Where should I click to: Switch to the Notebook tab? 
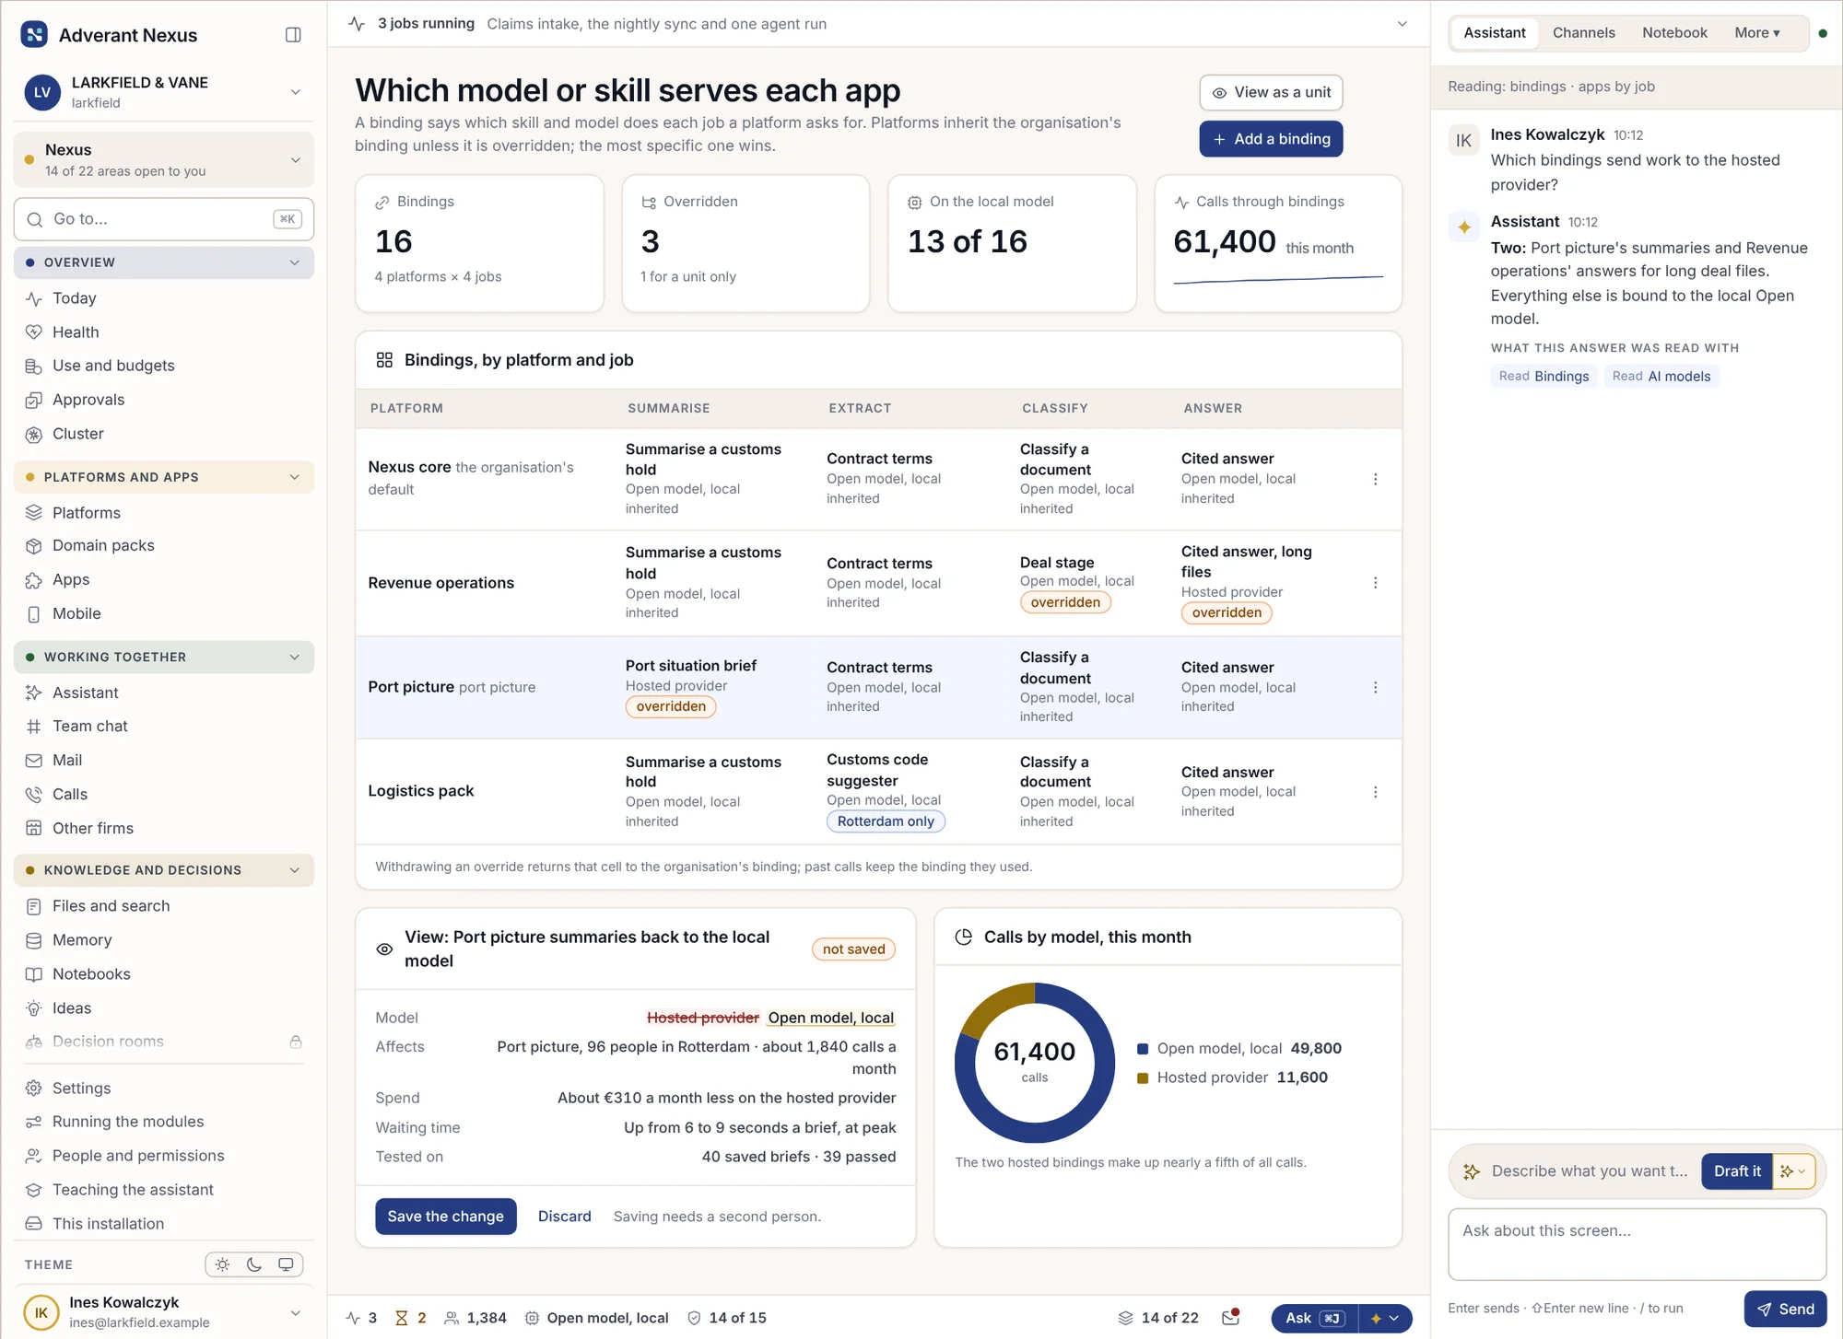(1674, 32)
